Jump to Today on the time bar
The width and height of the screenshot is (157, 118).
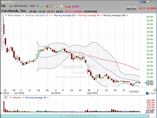(94, 116)
